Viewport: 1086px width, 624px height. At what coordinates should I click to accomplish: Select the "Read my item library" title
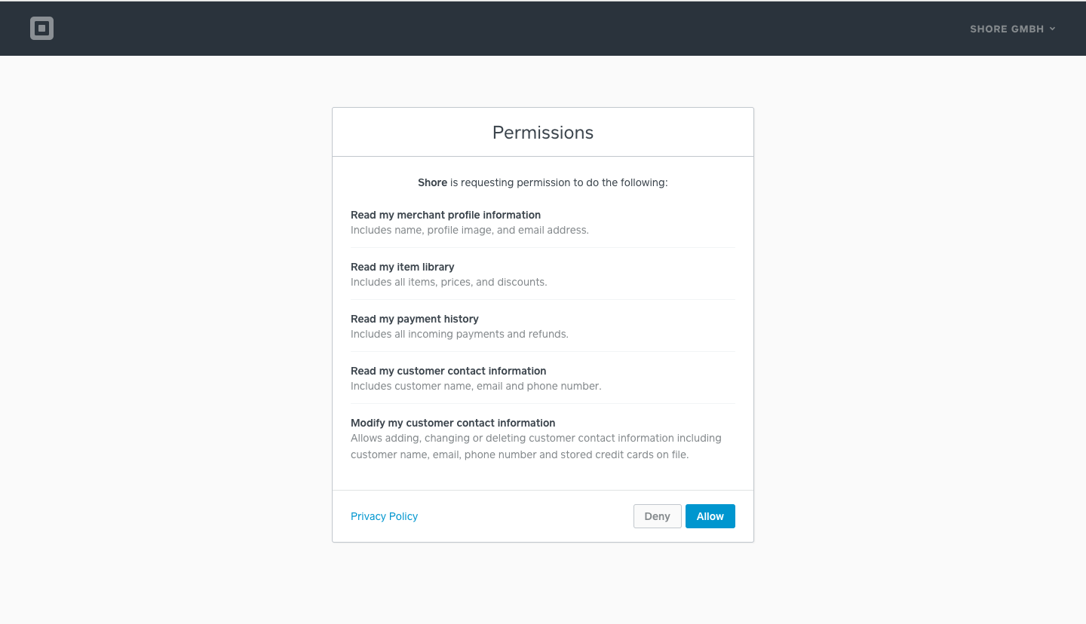point(402,267)
